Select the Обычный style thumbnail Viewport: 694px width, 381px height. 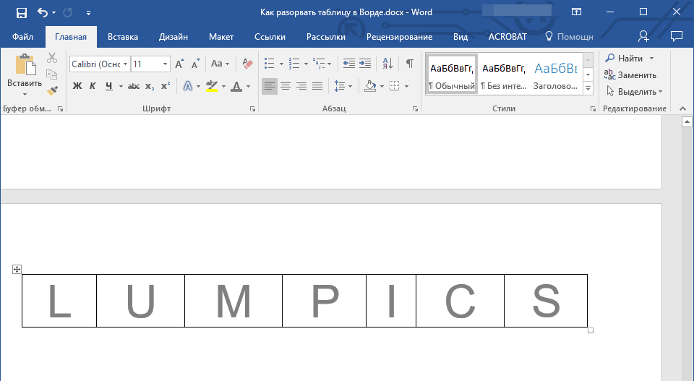pyautogui.click(x=452, y=74)
